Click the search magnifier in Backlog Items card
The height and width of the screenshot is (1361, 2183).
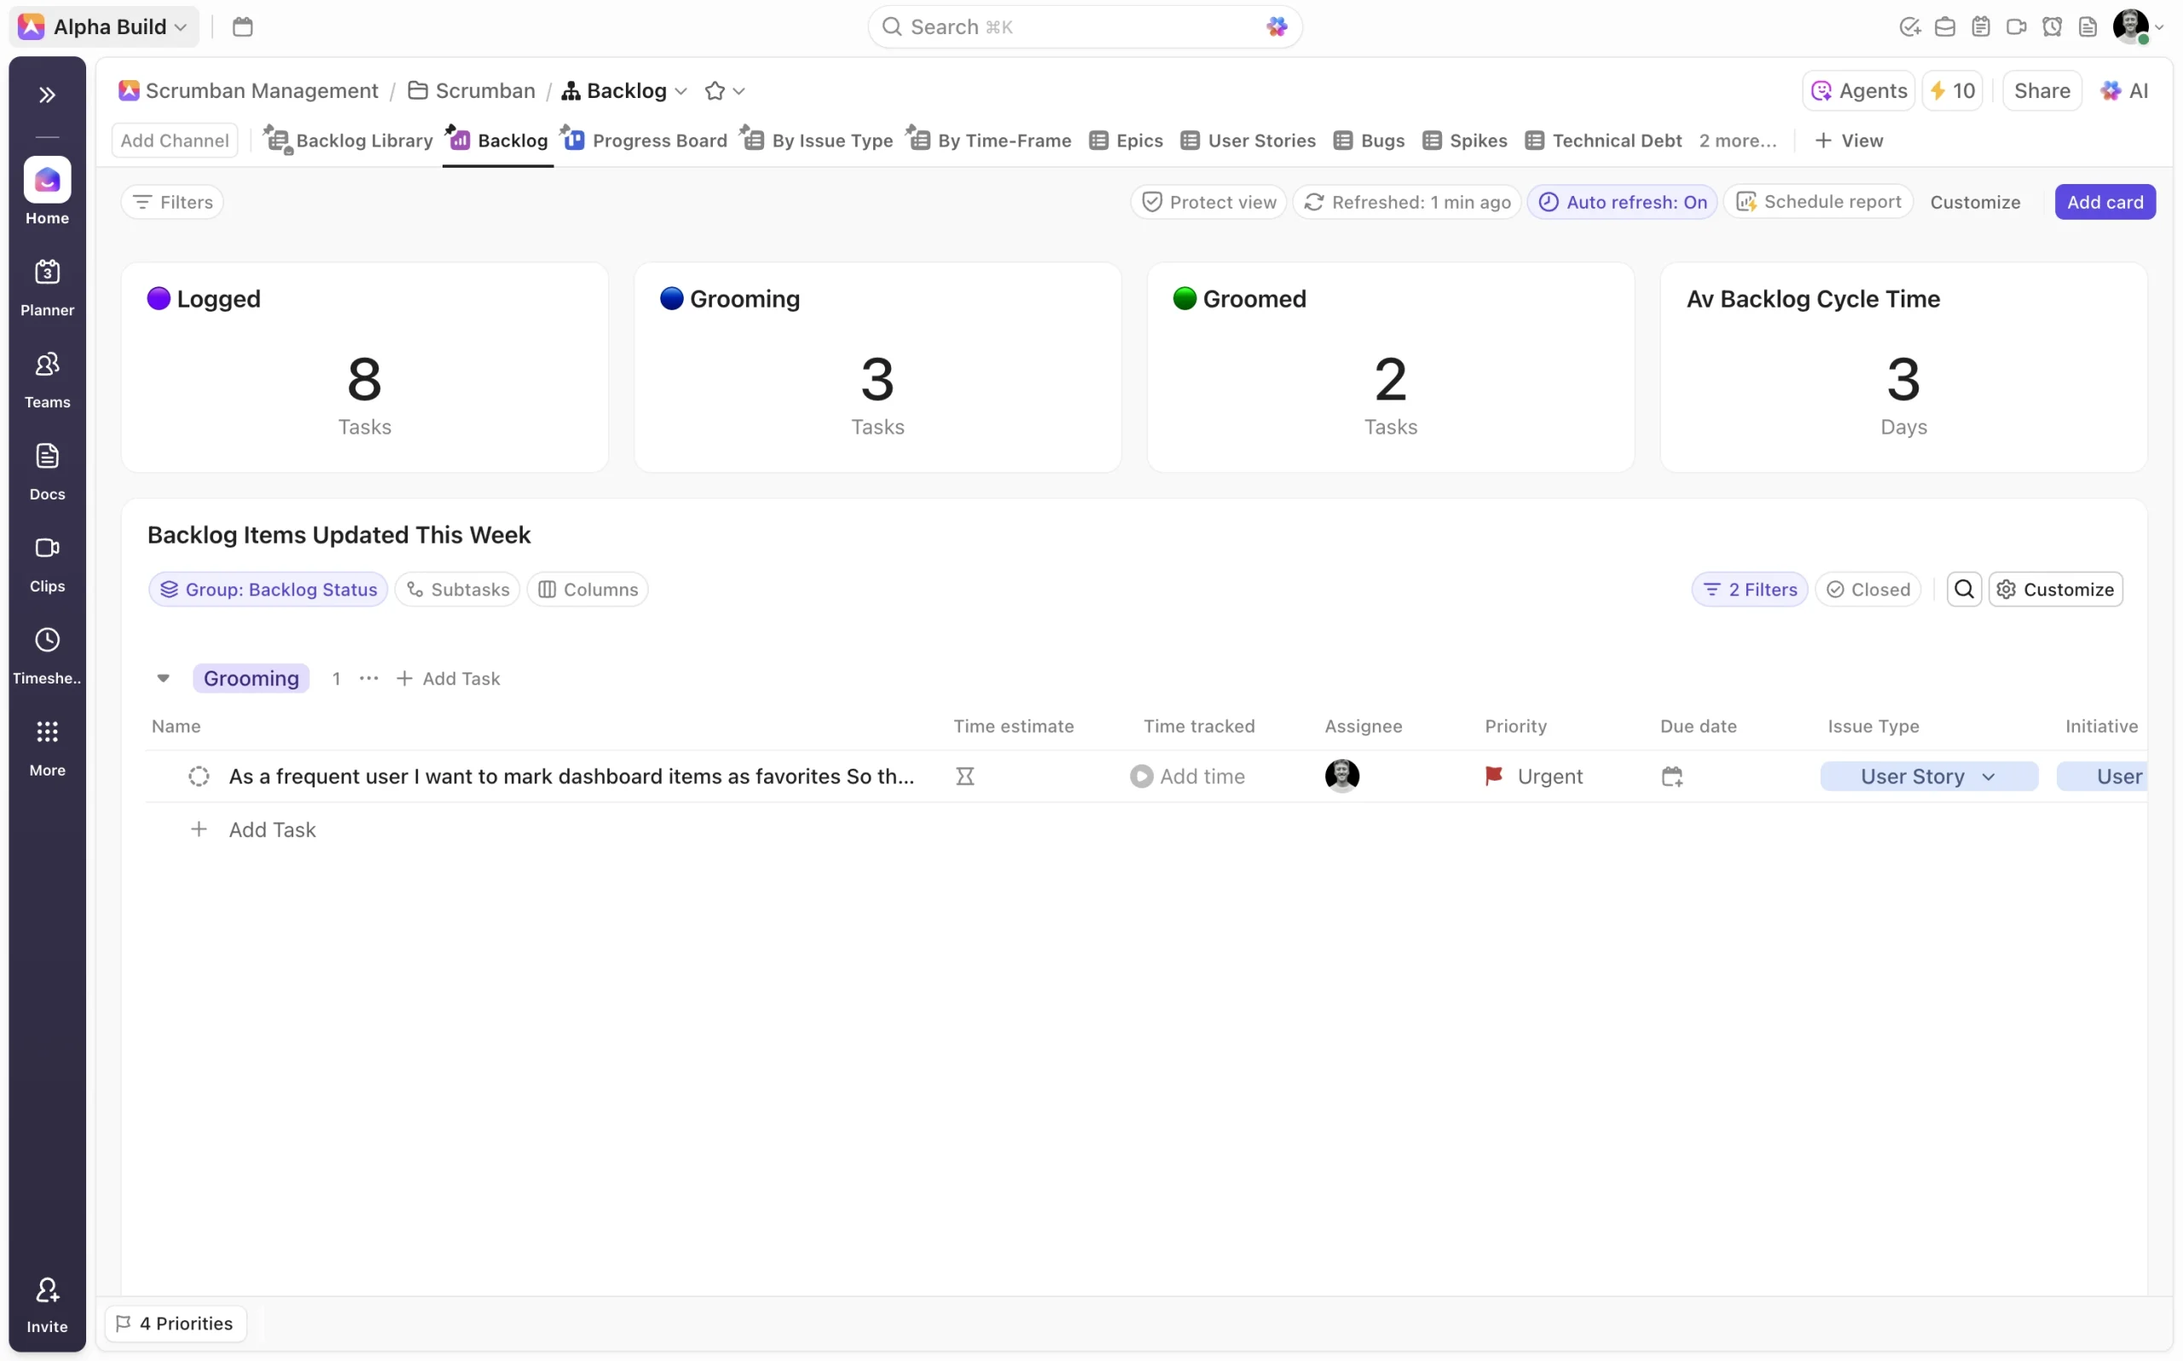[x=1963, y=589]
